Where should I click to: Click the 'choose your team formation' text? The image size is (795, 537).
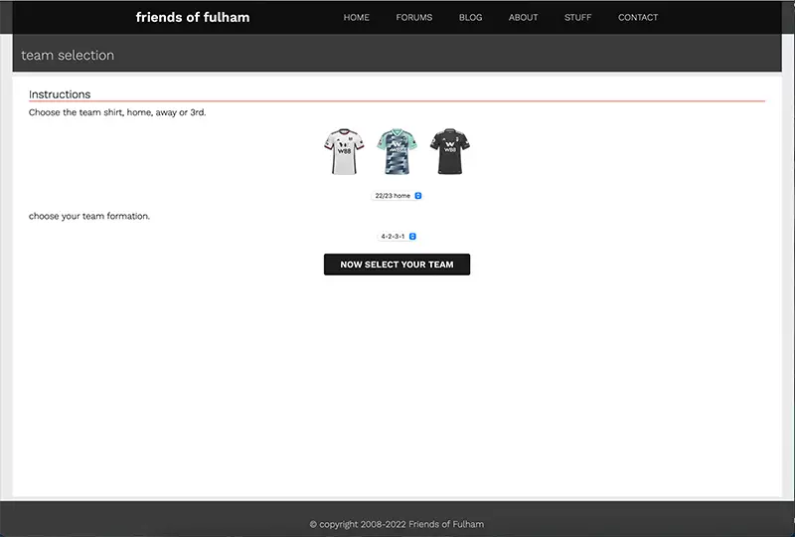(x=89, y=216)
